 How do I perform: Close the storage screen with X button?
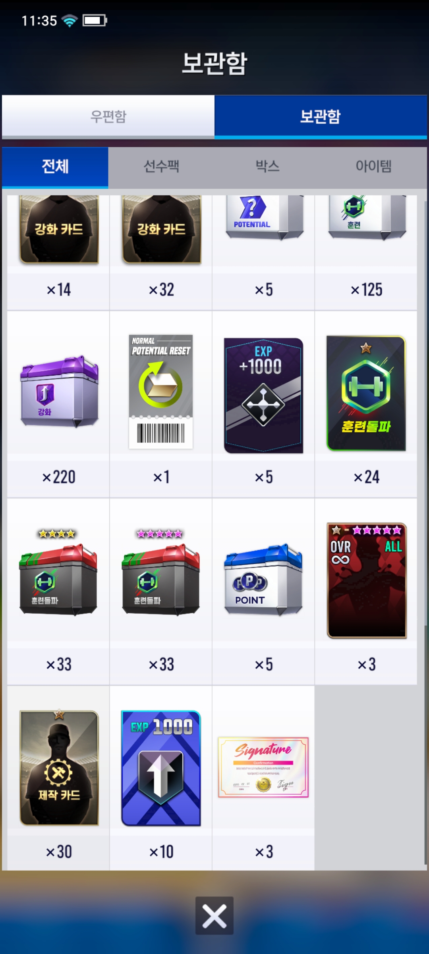(x=214, y=915)
